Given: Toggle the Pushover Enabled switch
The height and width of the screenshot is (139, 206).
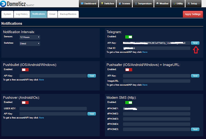Looking at the screenshot, I should tap(25, 103).
